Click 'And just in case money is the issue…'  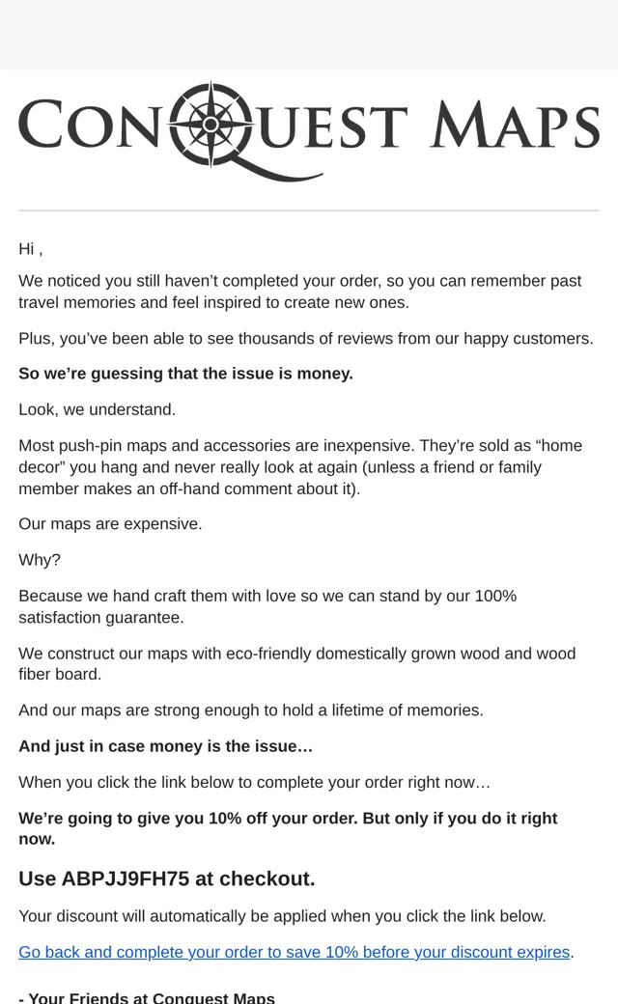point(166,746)
